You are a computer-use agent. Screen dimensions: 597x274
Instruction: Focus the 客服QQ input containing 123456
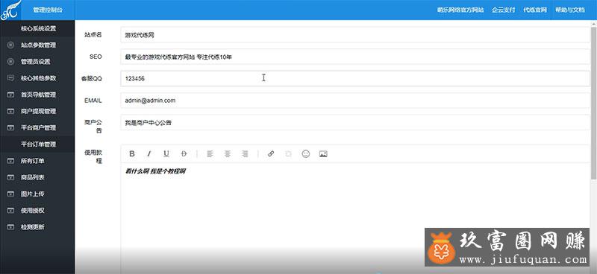click(355, 79)
